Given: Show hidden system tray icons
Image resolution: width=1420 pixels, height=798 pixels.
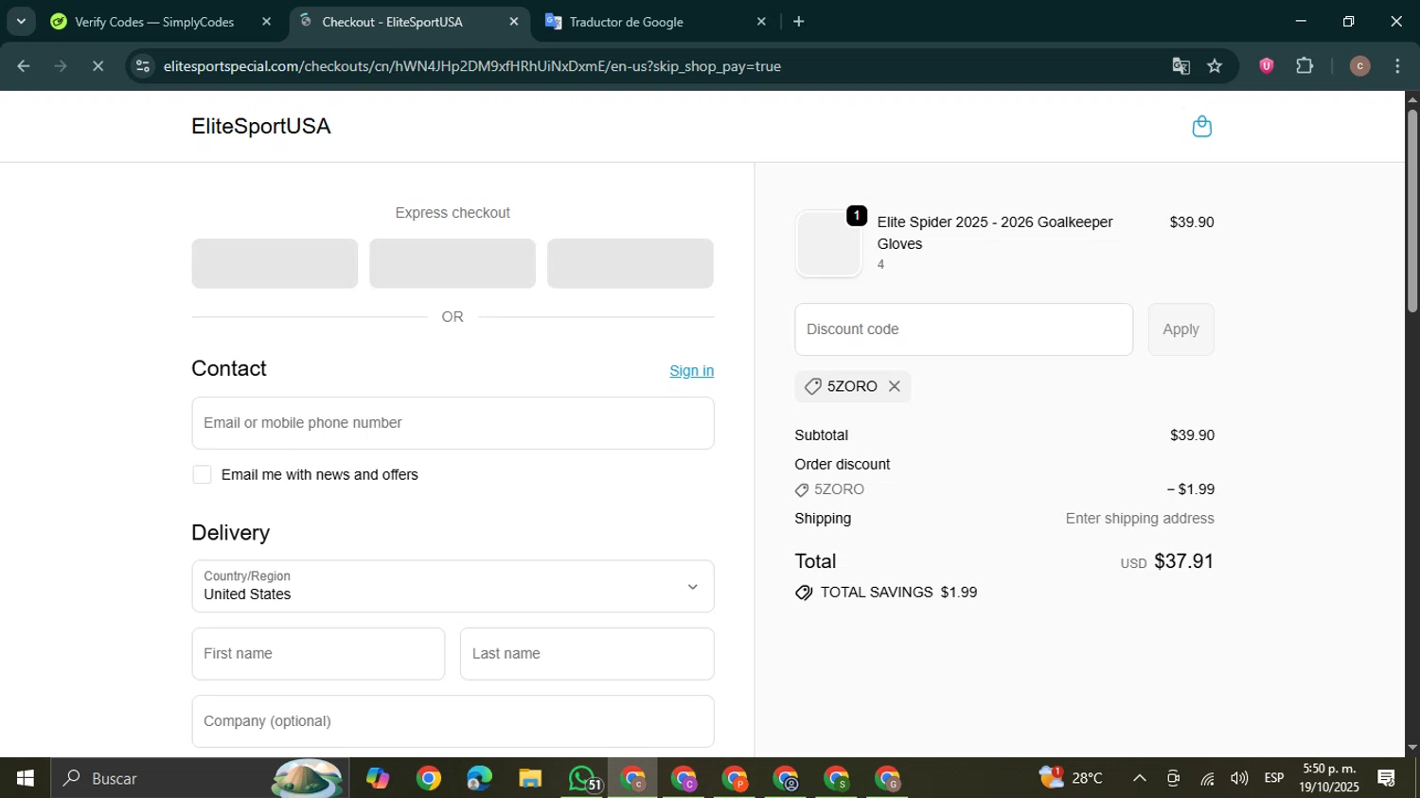Looking at the screenshot, I should click(x=1140, y=778).
